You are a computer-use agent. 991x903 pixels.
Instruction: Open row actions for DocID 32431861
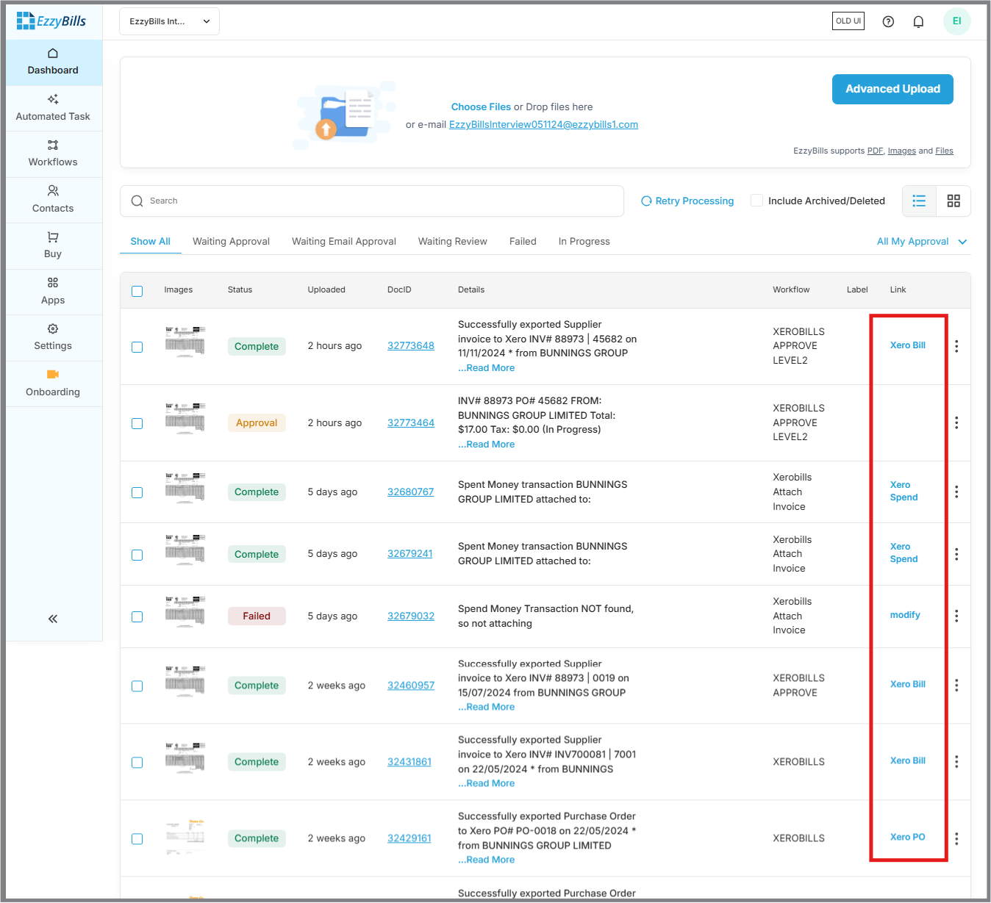(956, 762)
